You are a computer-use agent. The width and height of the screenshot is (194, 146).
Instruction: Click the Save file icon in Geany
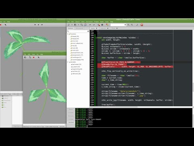[x=82, y=25]
